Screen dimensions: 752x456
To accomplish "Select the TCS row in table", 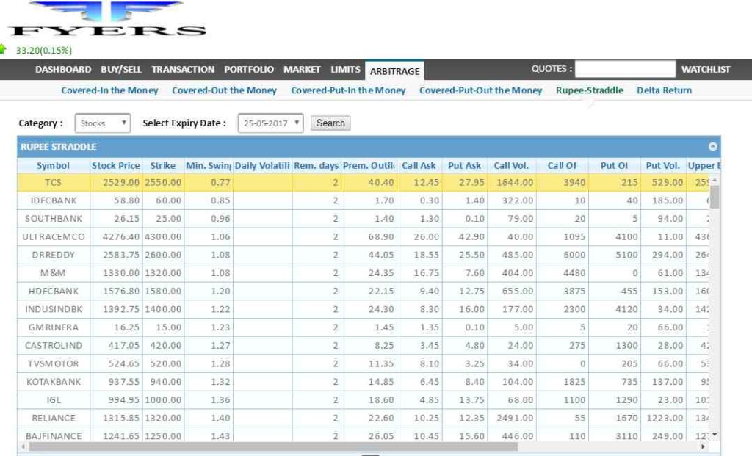I will point(53,183).
